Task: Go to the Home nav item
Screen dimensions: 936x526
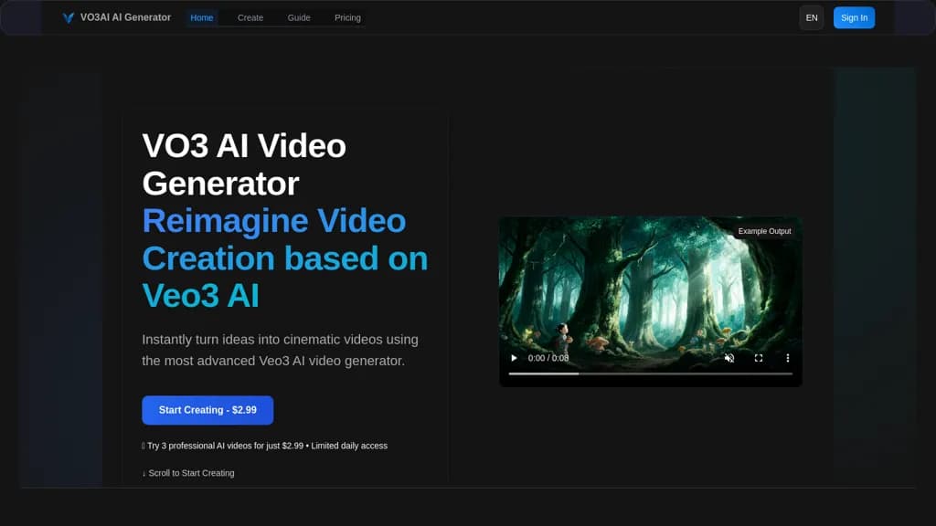Action: coord(202,18)
